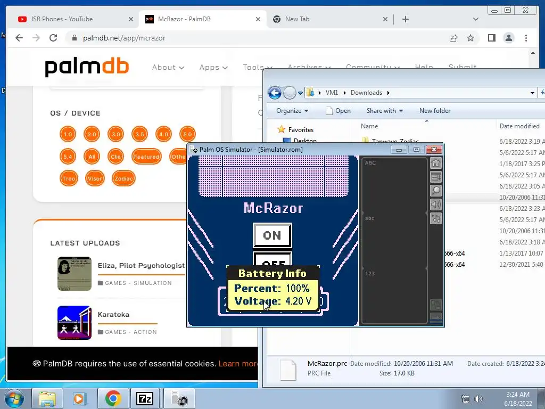Click VM1 in the Explorer breadcrumb
The image size is (545, 409).
pos(332,93)
